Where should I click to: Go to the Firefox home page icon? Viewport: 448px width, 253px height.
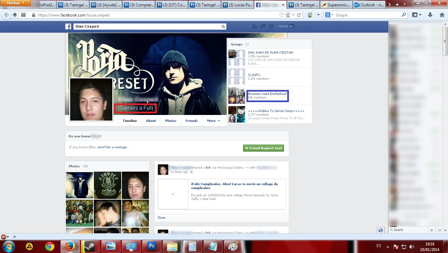coord(442,15)
